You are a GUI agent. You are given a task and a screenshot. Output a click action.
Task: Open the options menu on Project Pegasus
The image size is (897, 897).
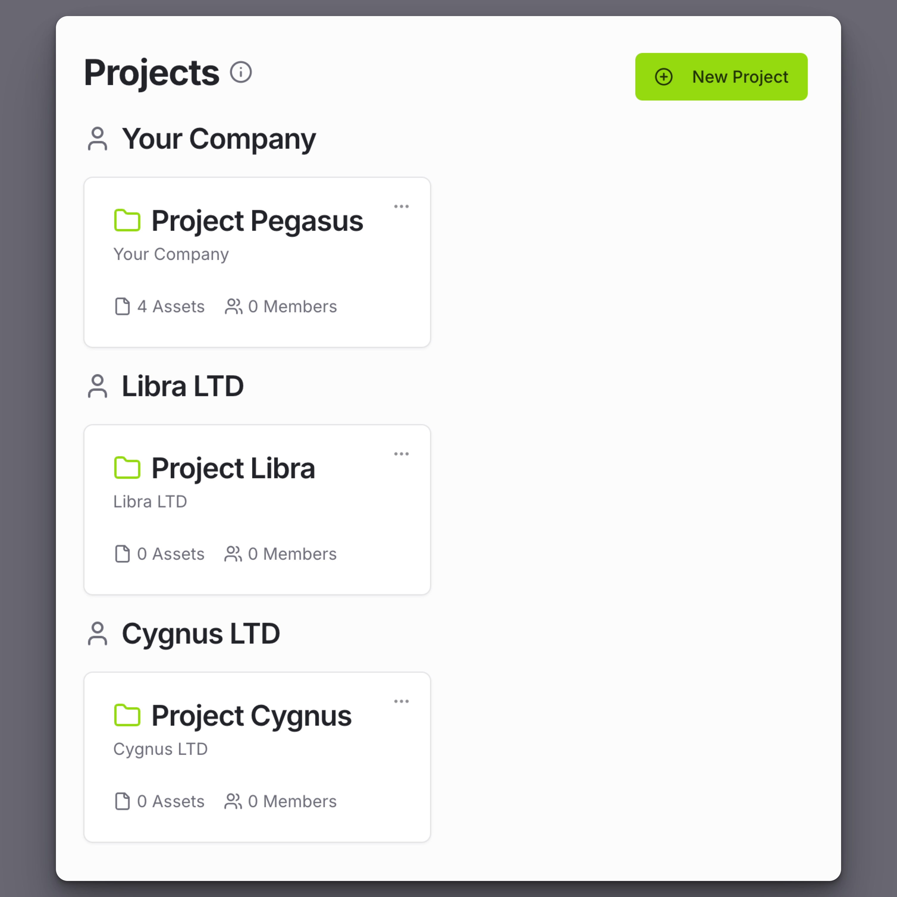(x=401, y=206)
